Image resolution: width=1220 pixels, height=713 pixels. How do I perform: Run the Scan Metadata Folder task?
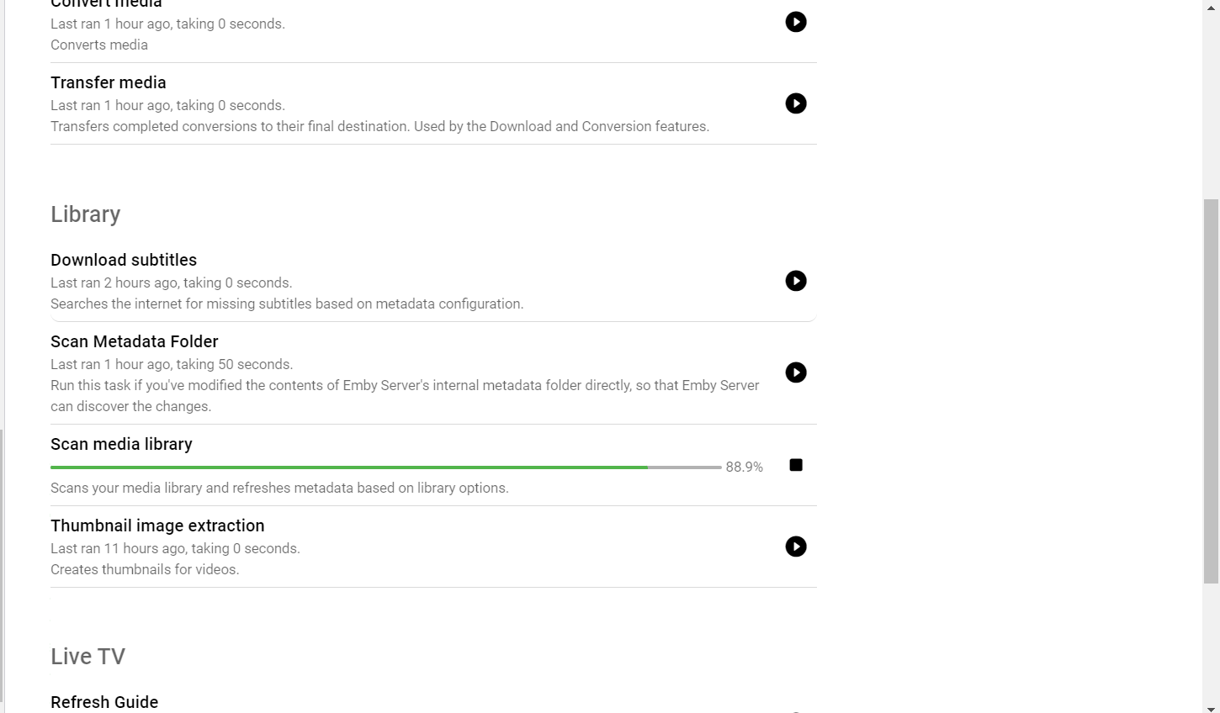[795, 372]
